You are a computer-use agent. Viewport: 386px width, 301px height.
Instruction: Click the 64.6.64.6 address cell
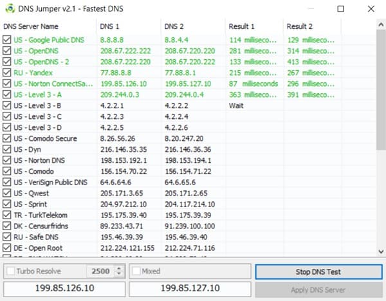coord(115,183)
